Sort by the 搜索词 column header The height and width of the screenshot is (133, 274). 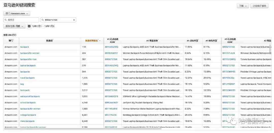49,41
